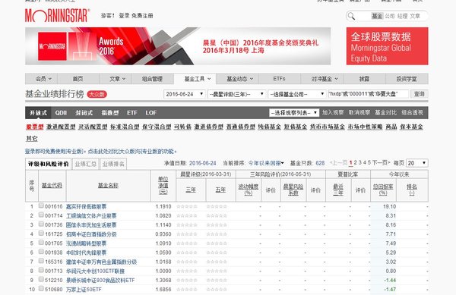
Task: Open fund 嘉实环保低碳股票 link
Action: (86, 206)
